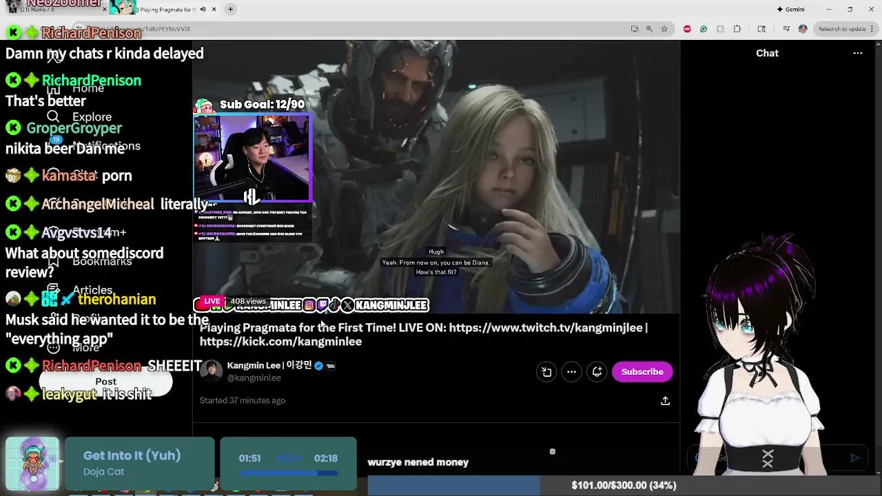Close the Playing Pragmata tab
Image resolution: width=882 pixels, height=496 pixels.
tap(214, 9)
